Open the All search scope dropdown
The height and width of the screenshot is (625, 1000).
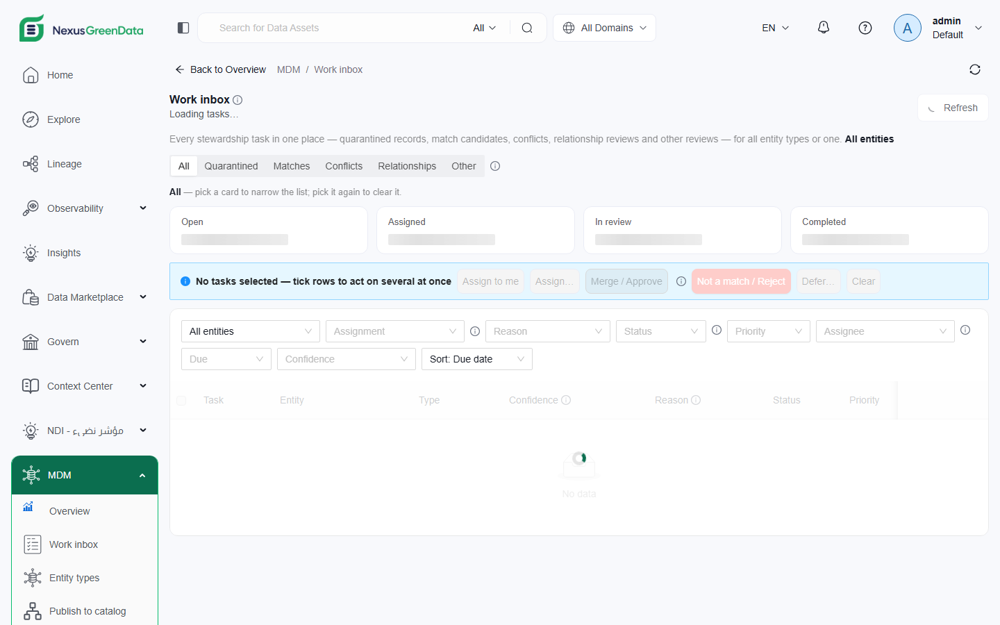pos(485,28)
